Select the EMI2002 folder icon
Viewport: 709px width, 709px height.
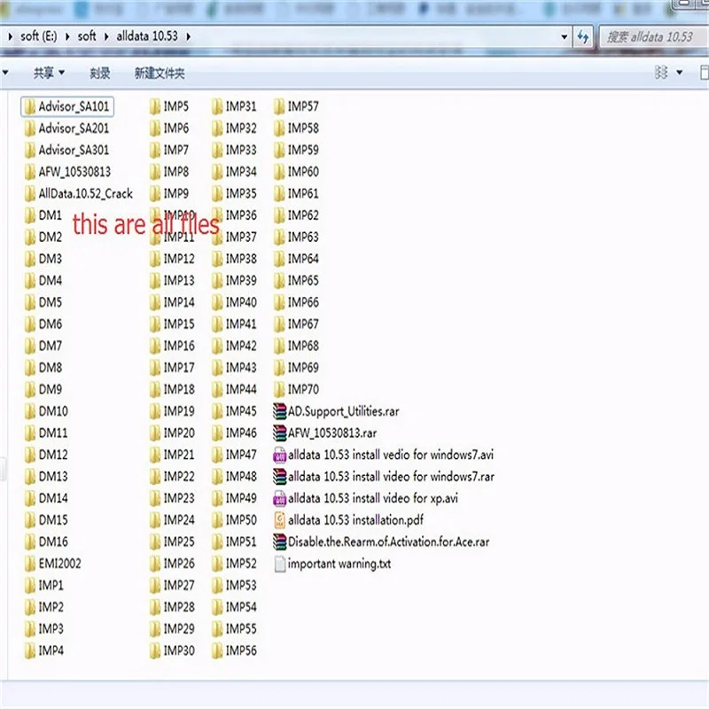30,564
